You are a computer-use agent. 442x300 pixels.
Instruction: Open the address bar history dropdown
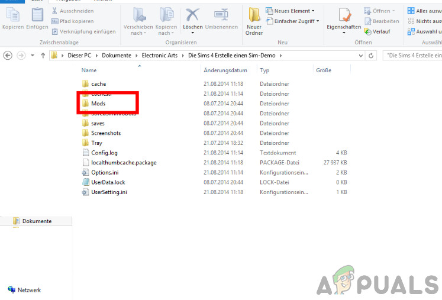tap(360, 56)
